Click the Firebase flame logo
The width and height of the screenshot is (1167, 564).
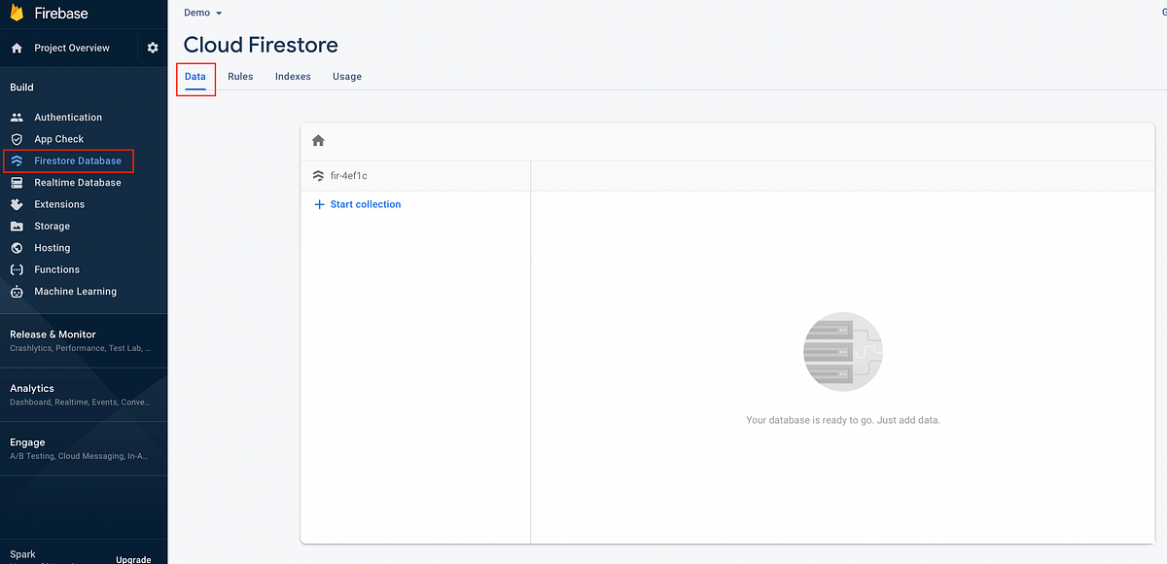pyautogui.click(x=14, y=13)
